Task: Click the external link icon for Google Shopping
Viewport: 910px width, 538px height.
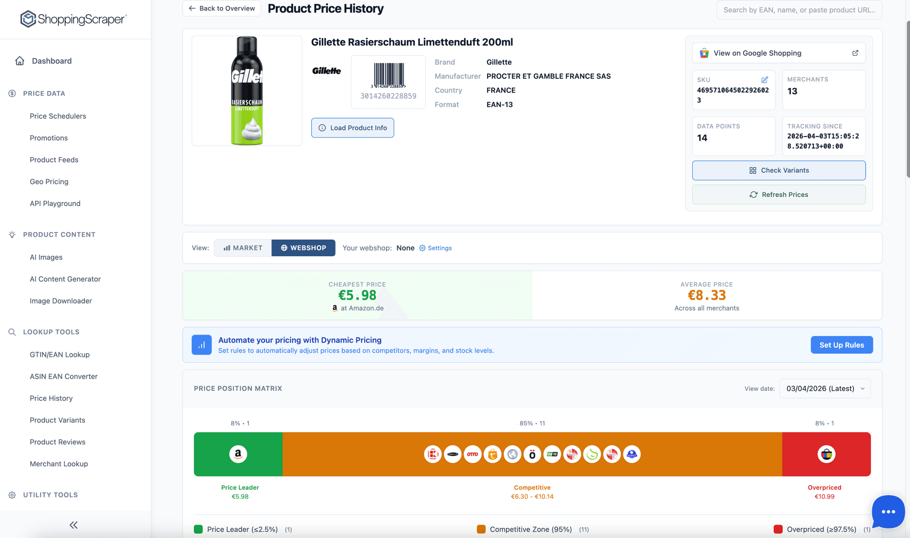Action: [855, 53]
